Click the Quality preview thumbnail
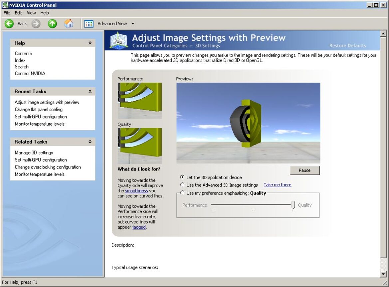The width and height of the screenshot is (389, 287). pos(140,146)
